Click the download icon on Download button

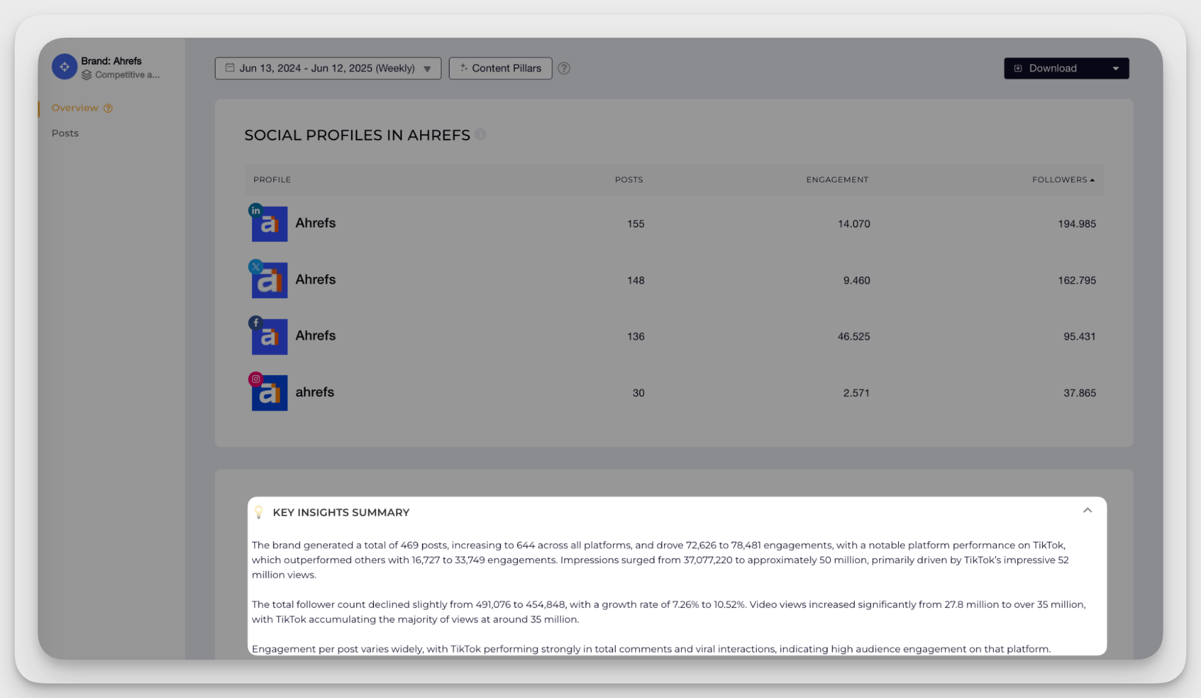point(1018,69)
